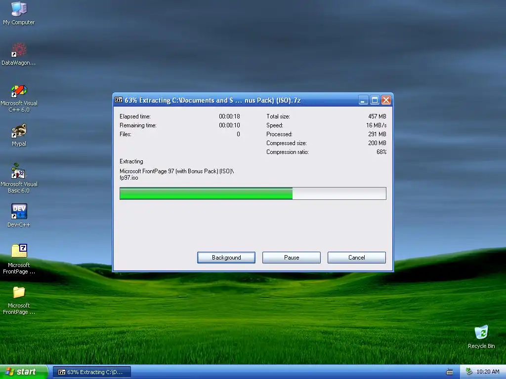The width and height of the screenshot is (506, 379).
Task: Select Microsoft FrontPage folder icon
Action: pos(19,300)
